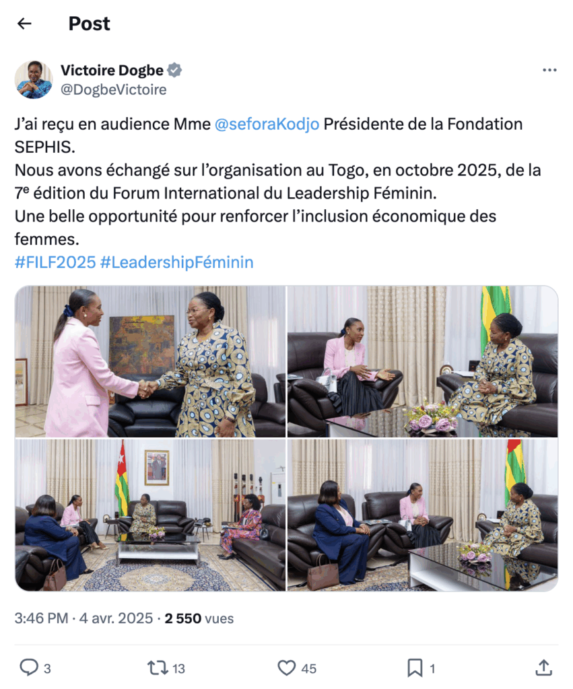Image resolution: width=573 pixels, height=689 pixels.
Task: Open the #FILF2025 hashtag
Action: (55, 262)
